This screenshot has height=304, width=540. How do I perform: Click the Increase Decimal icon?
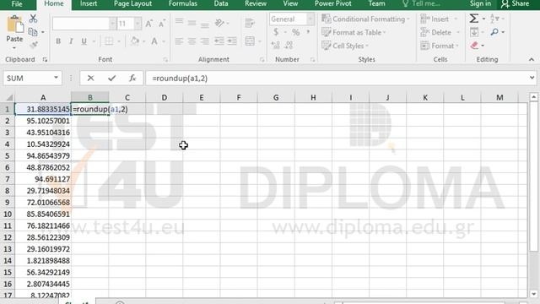pyautogui.click(x=276, y=45)
